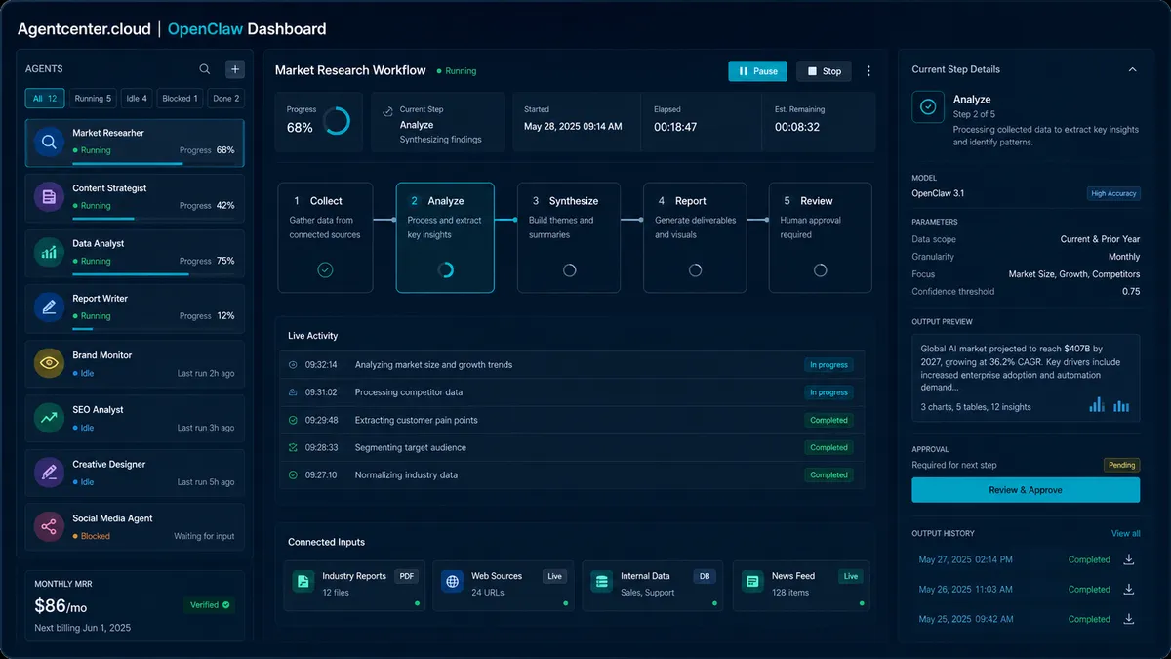Select 'Normalizing industry data' activity row

tap(571, 474)
